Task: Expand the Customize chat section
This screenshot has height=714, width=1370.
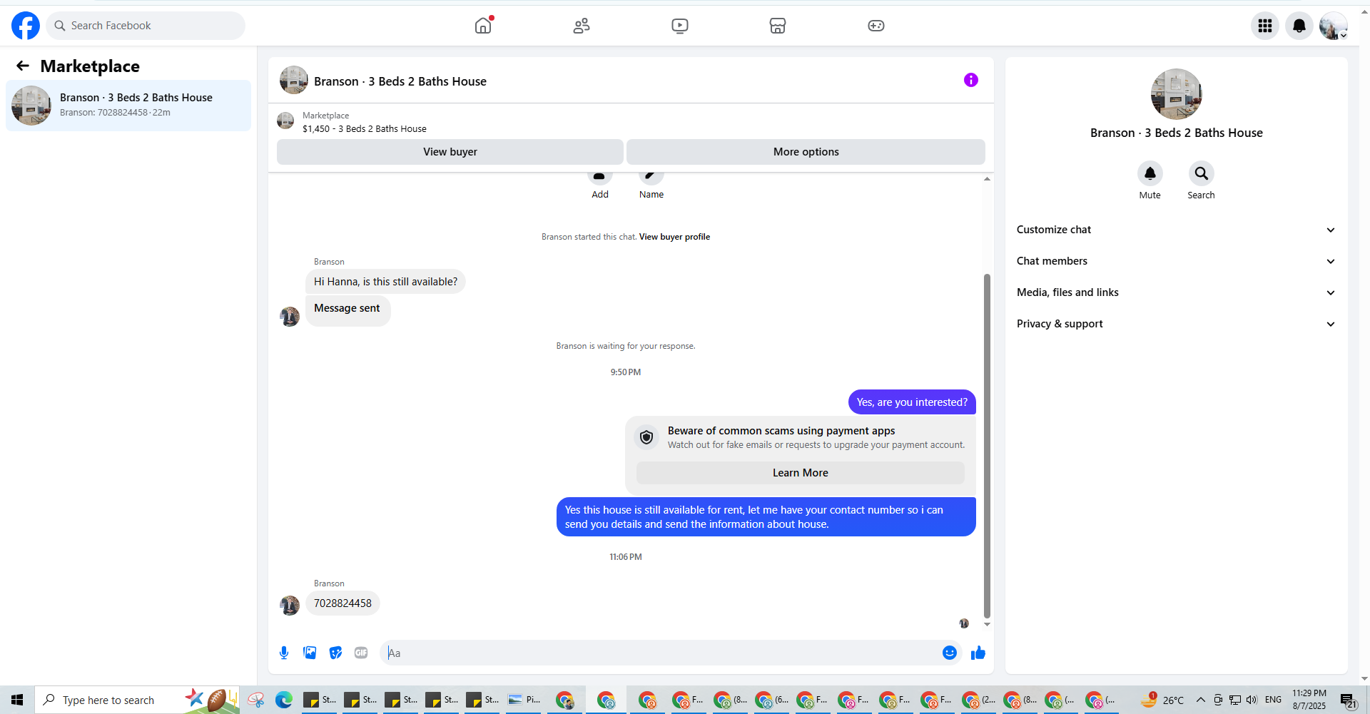Action: 1177,230
